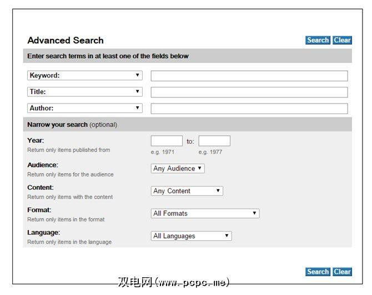
Task: Click the bottom Search button
Action: [x=318, y=272]
